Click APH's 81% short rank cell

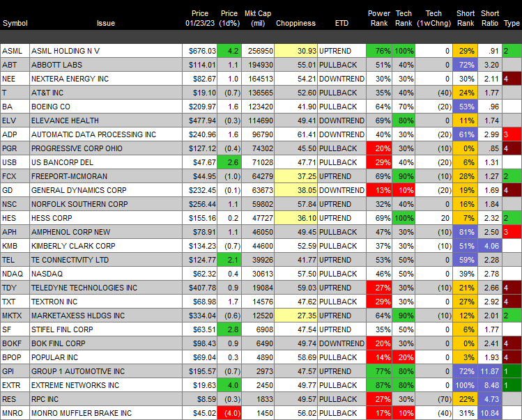point(465,233)
